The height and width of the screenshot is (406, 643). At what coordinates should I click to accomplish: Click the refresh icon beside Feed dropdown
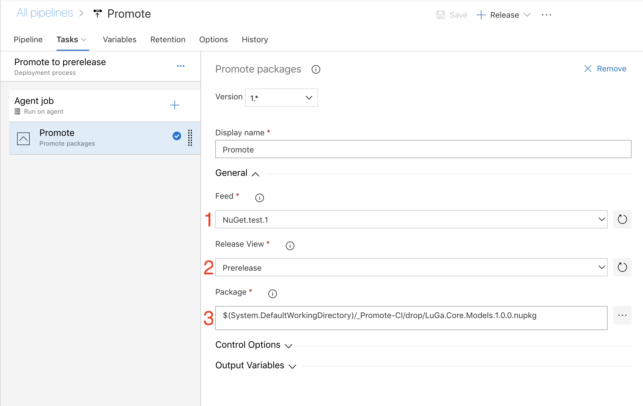tap(622, 219)
